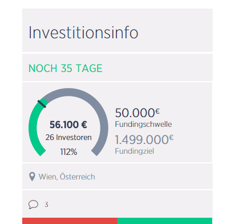
Task: Open the Wien, Österreich location link
Action: click(67, 177)
